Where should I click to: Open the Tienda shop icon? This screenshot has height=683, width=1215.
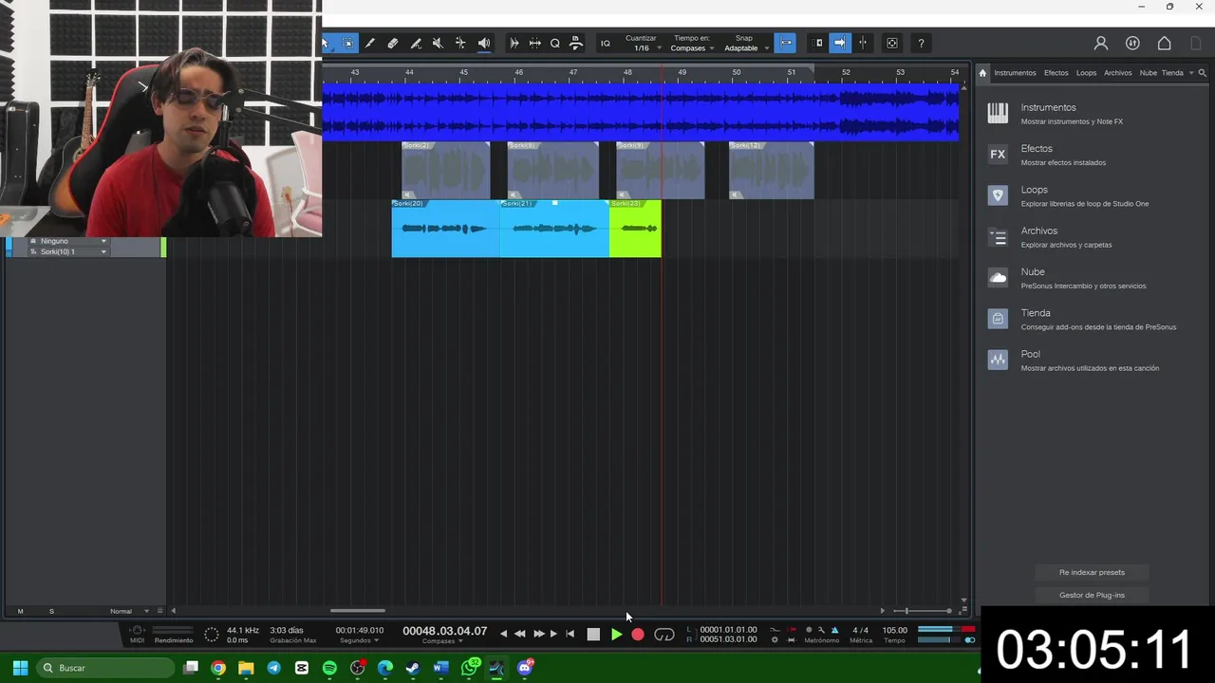[998, 319]
